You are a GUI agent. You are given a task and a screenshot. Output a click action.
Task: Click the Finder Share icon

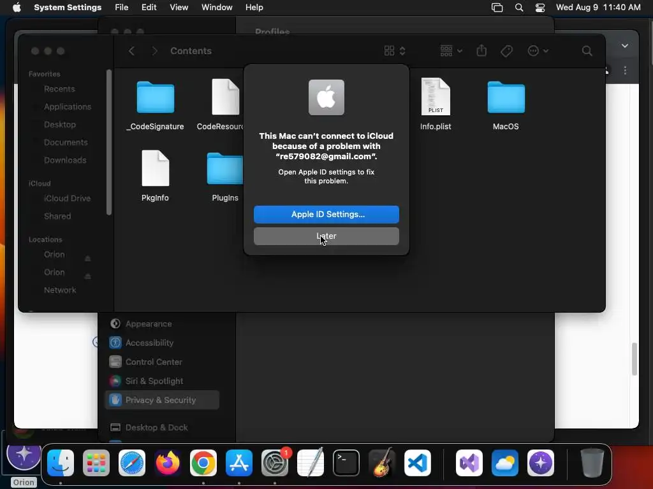coord(481,51)
